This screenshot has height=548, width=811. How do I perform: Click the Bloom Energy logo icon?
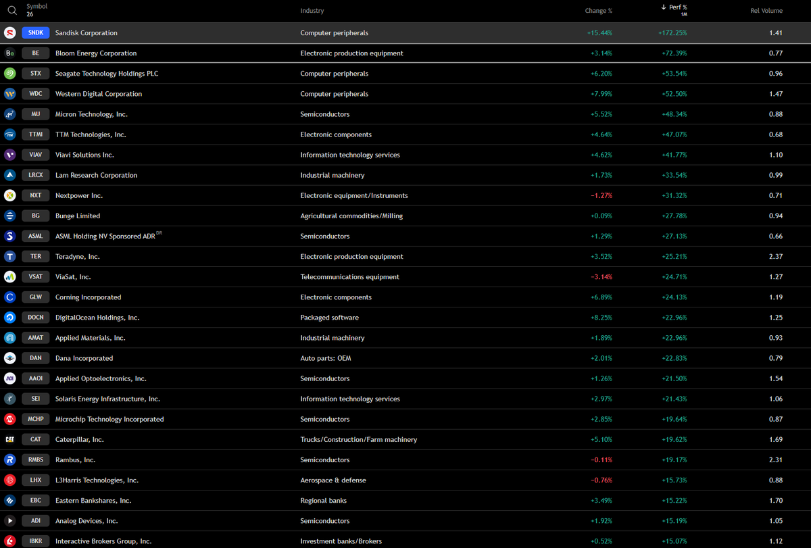(x=9, y=53)
